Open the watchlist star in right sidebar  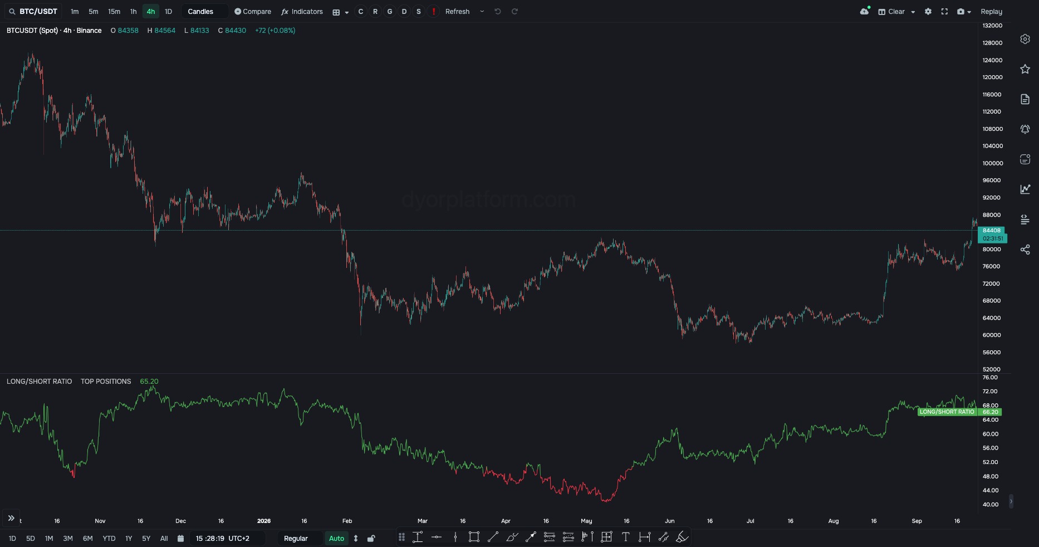click(x=1025, y=69)
